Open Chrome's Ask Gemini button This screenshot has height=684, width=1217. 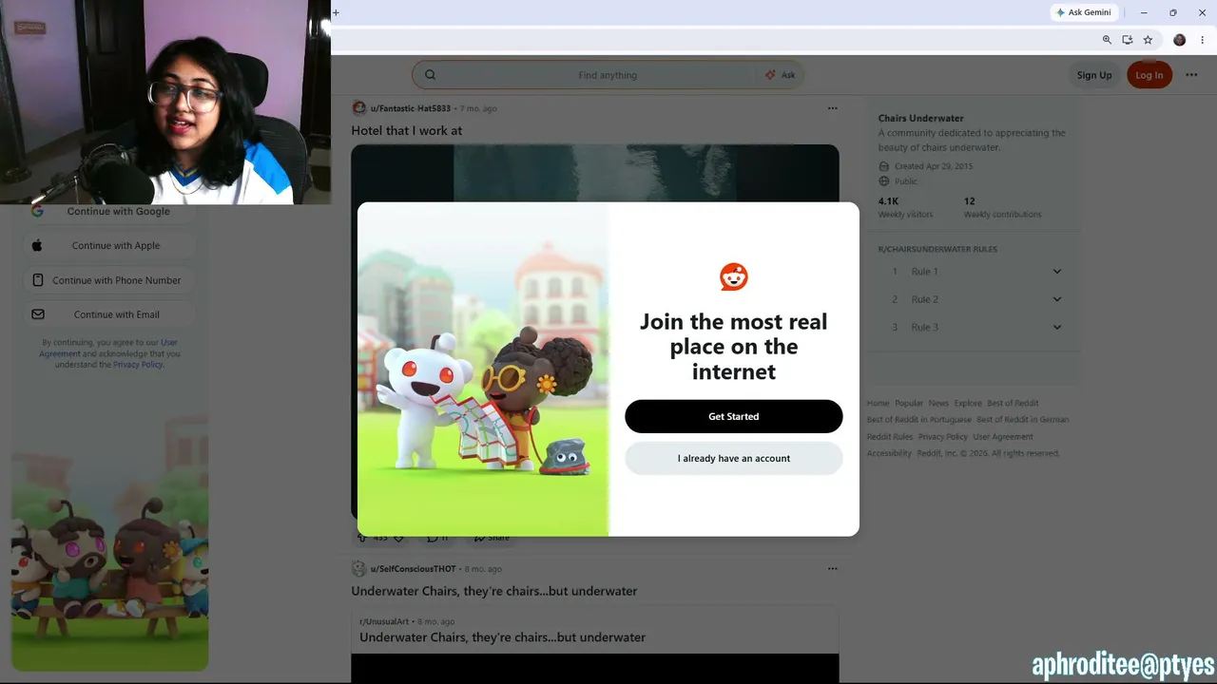click(1083, 12)
